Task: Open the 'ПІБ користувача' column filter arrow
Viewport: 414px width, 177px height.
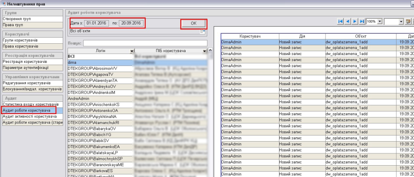Action: [204, 51]
